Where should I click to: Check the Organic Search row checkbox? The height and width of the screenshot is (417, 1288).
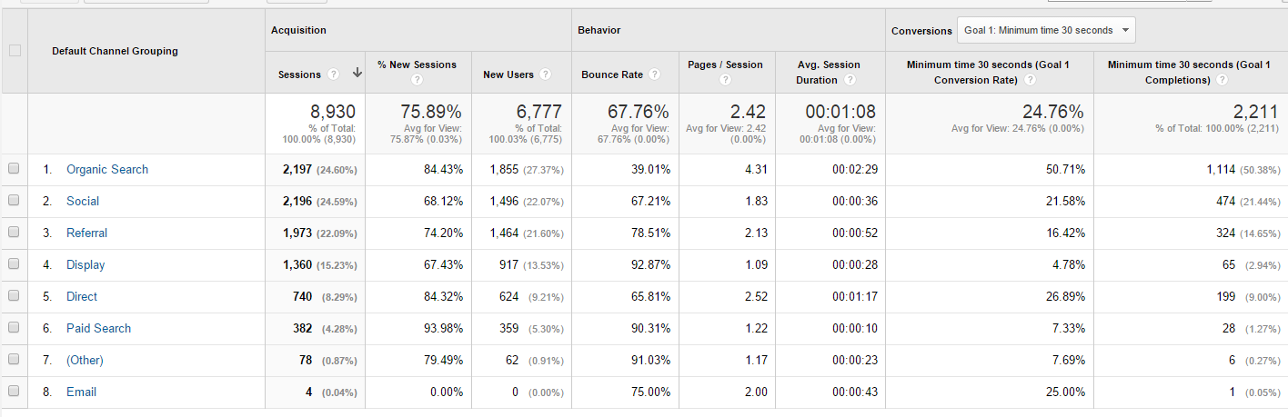pos(14,169)
